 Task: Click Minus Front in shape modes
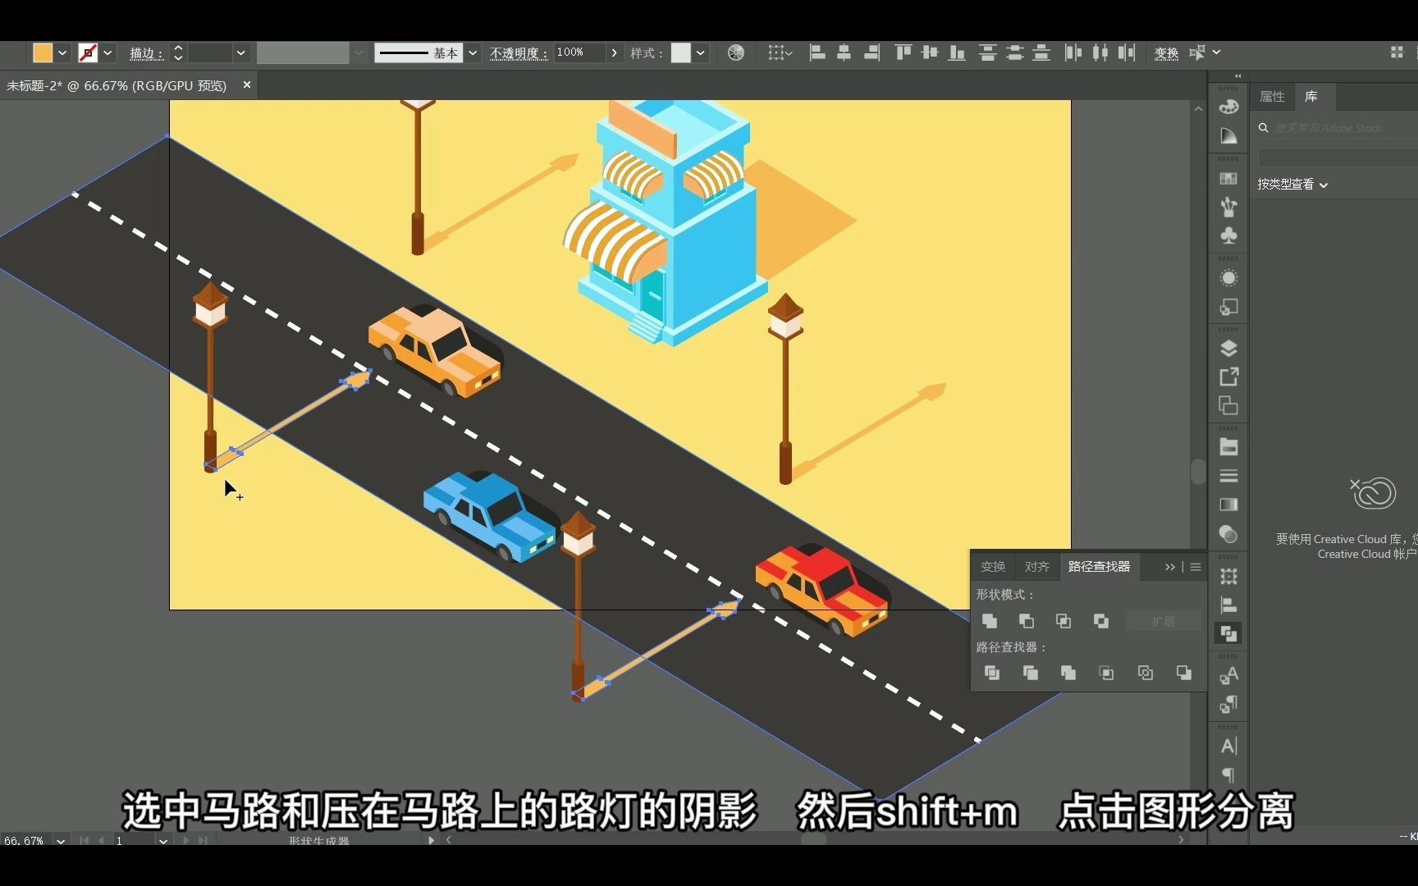point(1027,621)
